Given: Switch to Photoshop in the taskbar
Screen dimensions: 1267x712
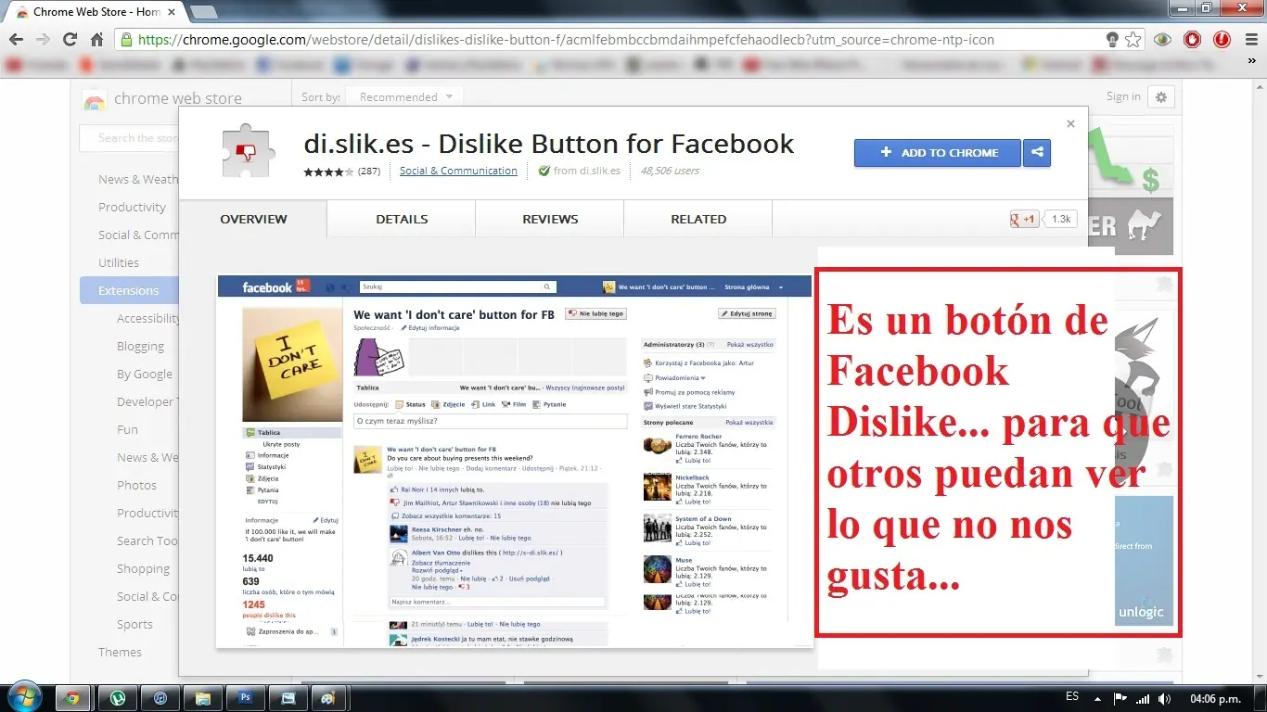Looking at the screenshot, I should [246, 698].
